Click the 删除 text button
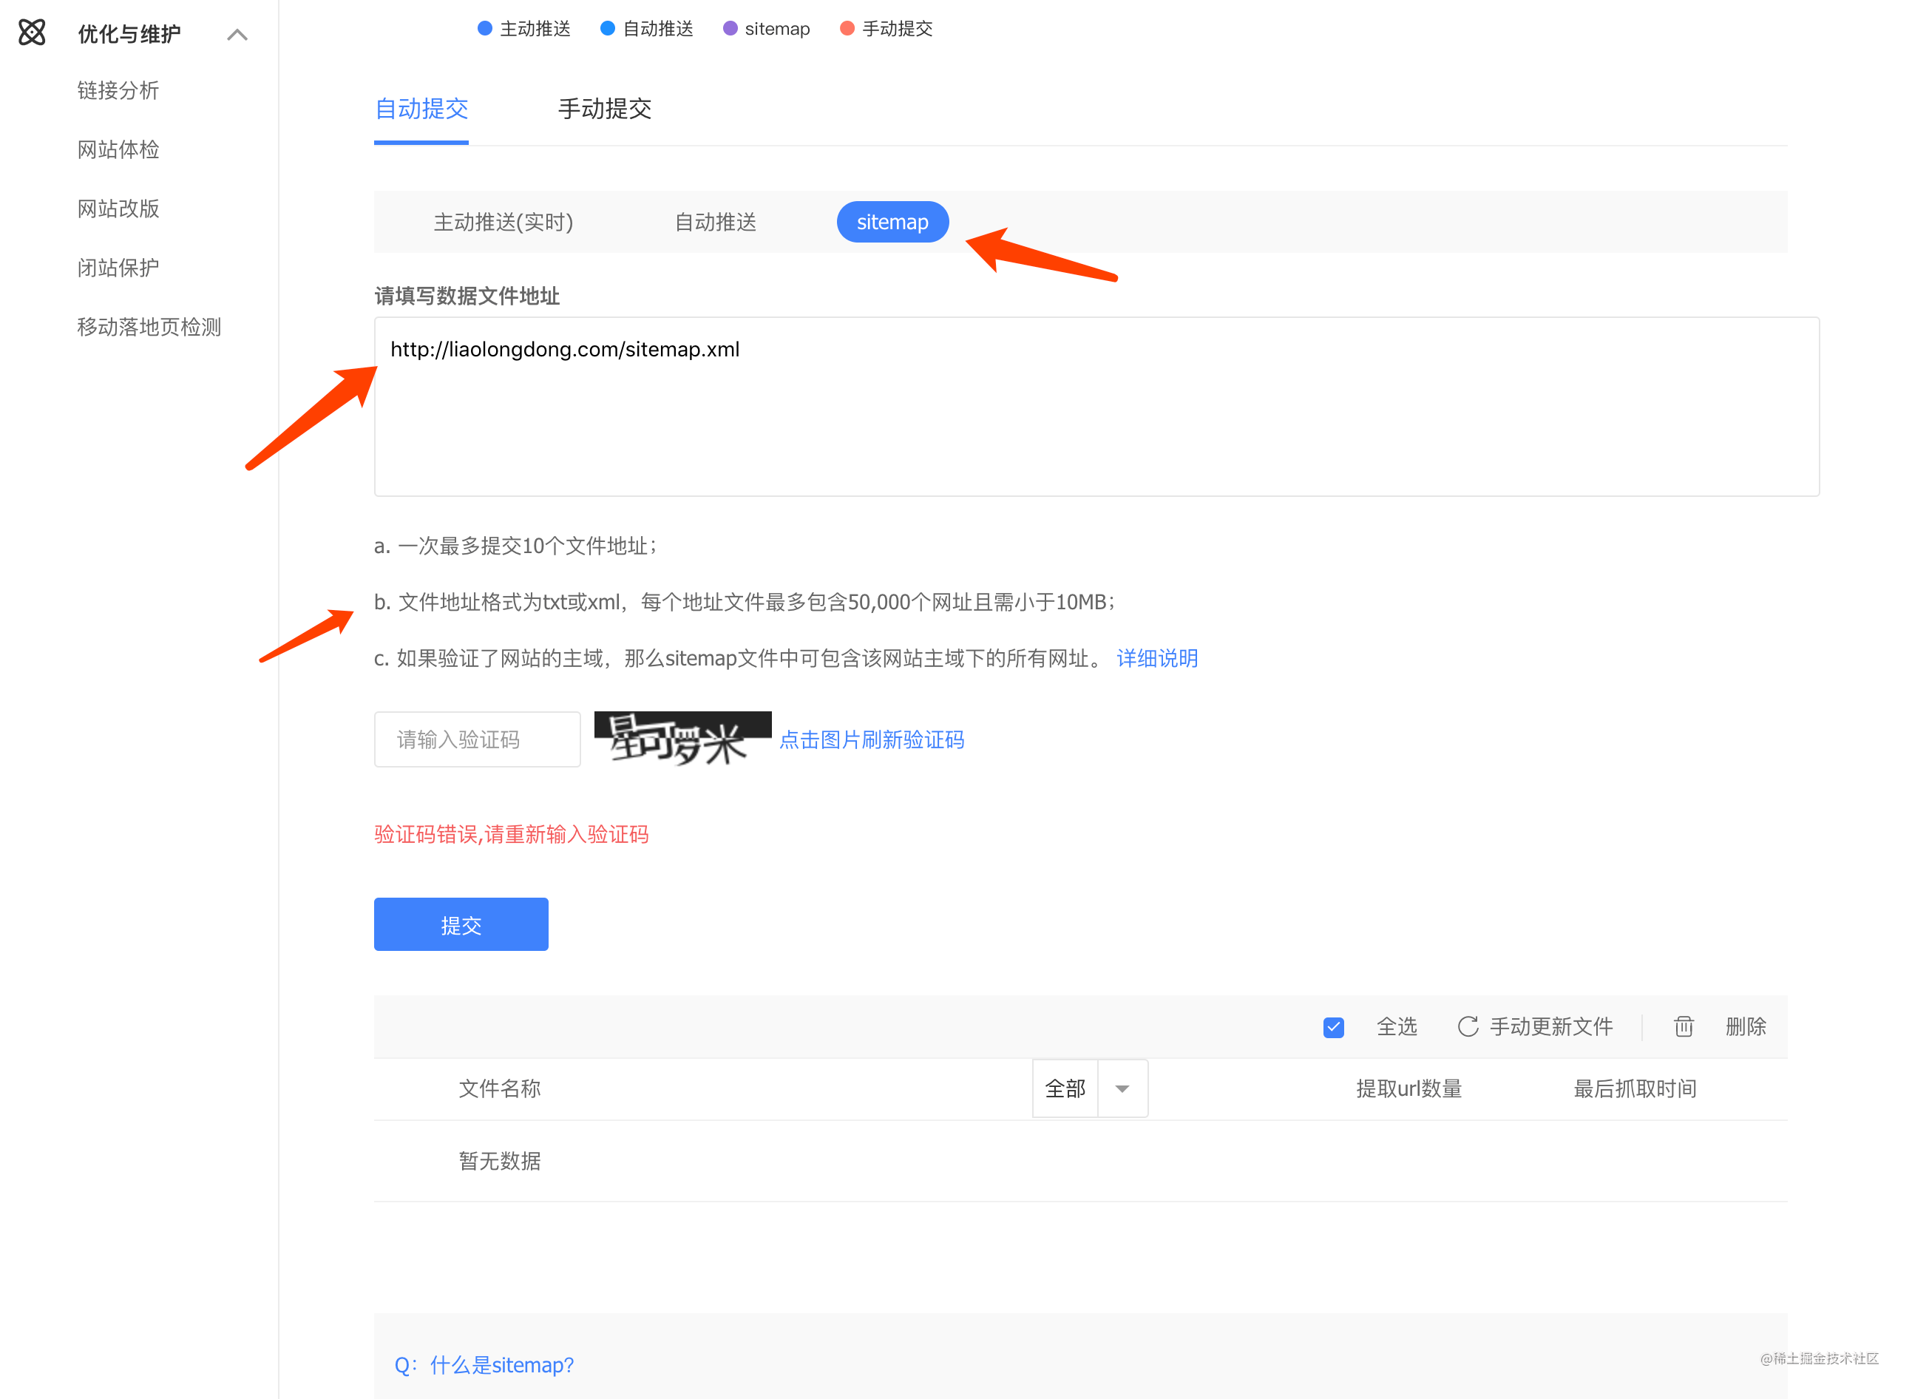 coord(1746,1027)
